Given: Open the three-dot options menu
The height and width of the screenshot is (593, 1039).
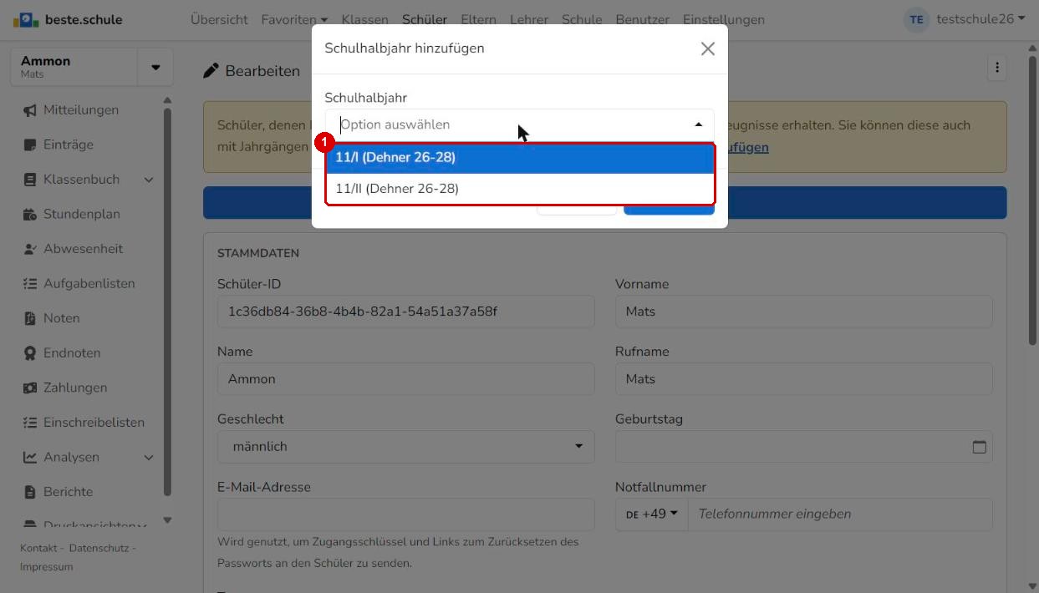Looking at the screenshot, I should click(x=996, y=68).
